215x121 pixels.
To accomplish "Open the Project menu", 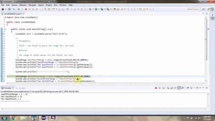I will 49,5.
